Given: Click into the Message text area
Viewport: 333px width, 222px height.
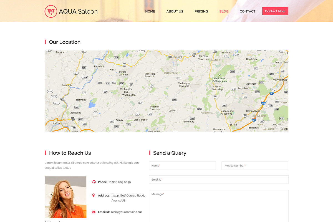Looking at the screenshot, I should [x=218, y=206].
